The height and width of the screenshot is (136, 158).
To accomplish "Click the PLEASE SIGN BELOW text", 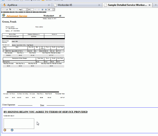I will point(9,116).
